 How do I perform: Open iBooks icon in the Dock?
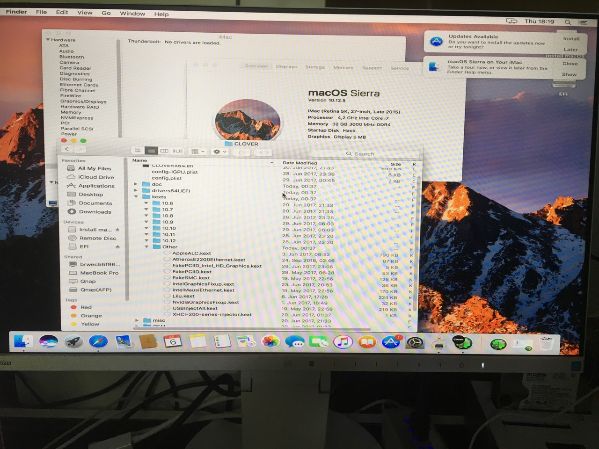(367, 342)
